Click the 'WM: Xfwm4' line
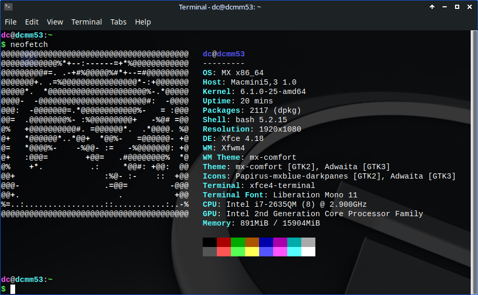 224,148
